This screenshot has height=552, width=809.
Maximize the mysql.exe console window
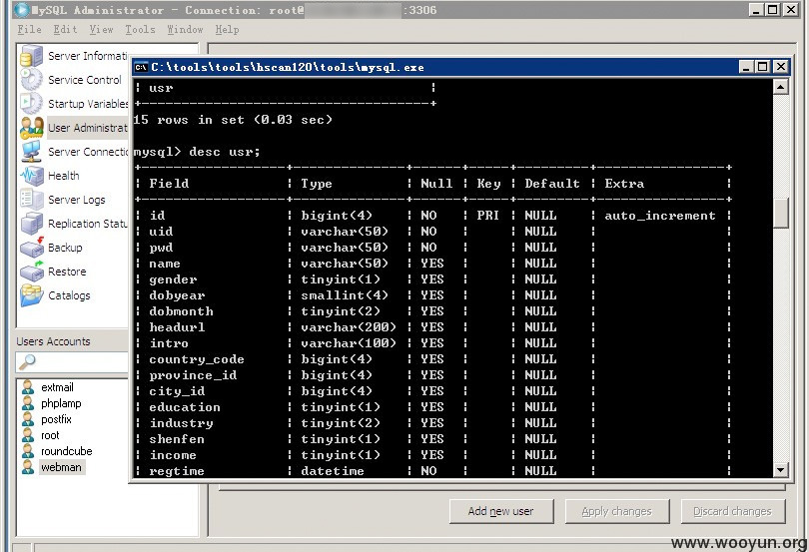[763, 67]
